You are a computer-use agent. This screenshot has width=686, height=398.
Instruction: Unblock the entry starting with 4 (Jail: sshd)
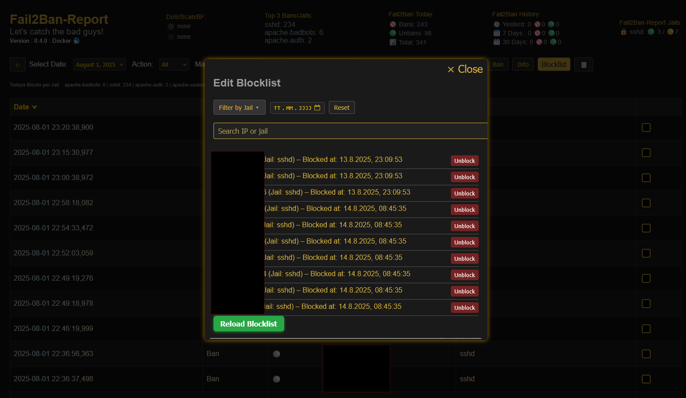click(465, 275)
